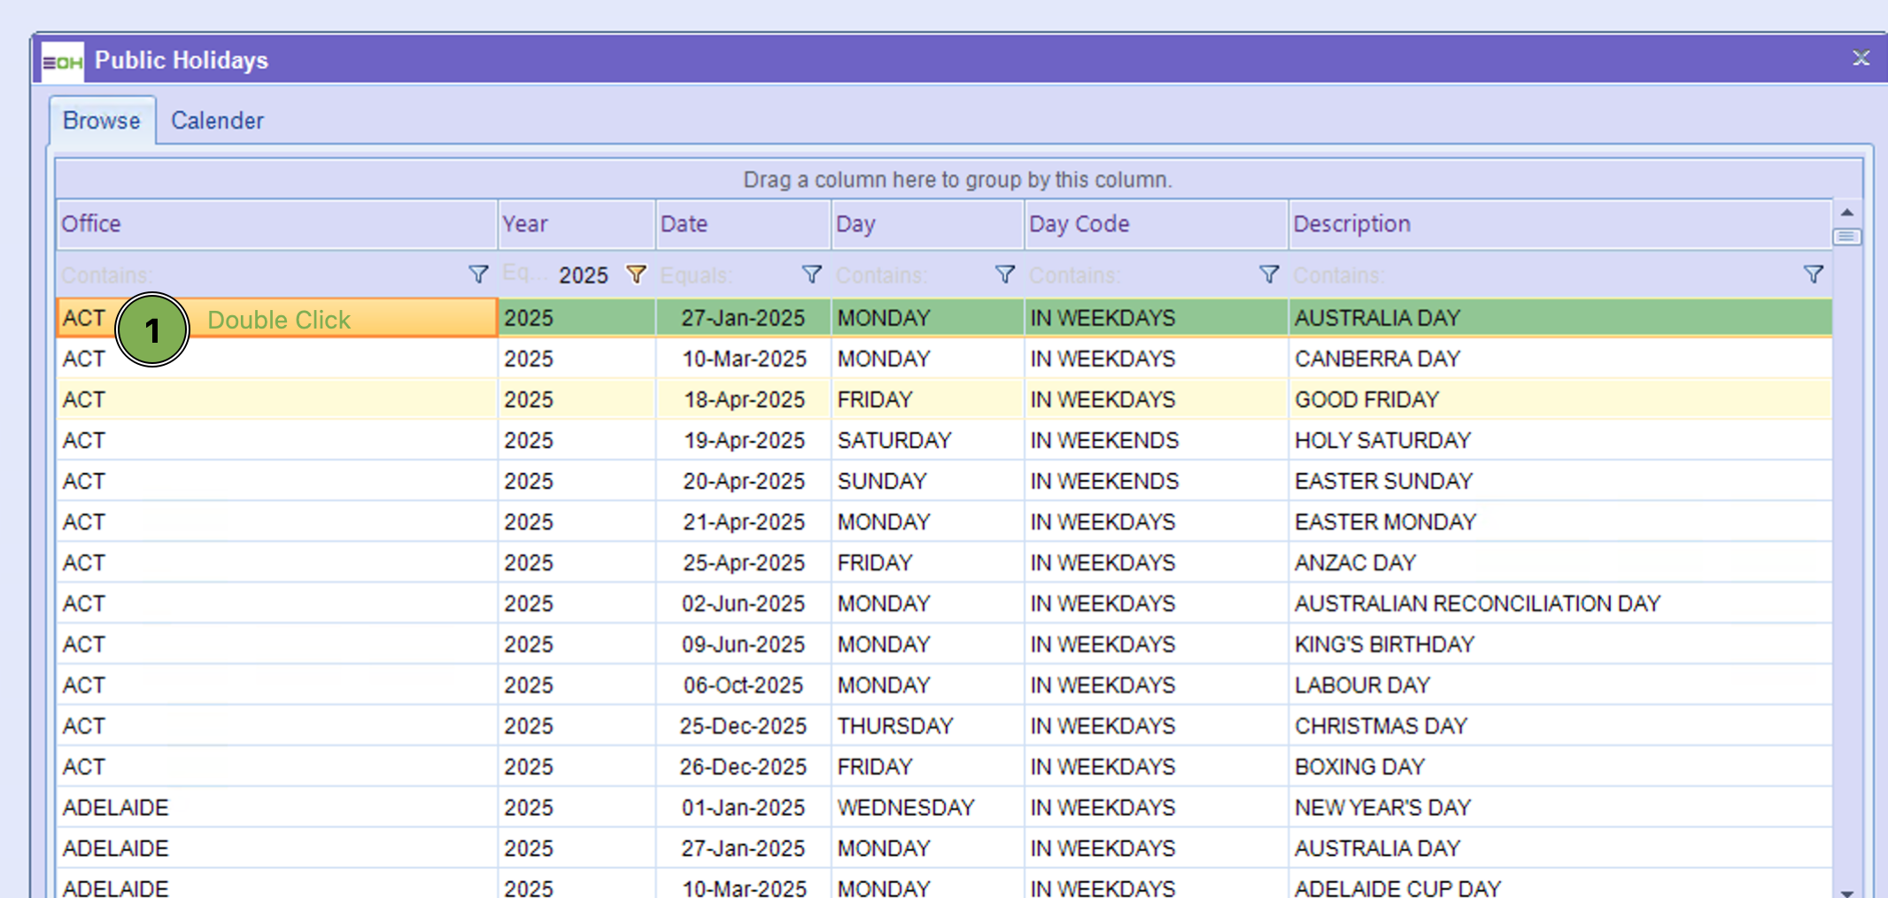Open the Day column filter funnel
This screenshot has height=898, width=1888.
coord(1004,275)
